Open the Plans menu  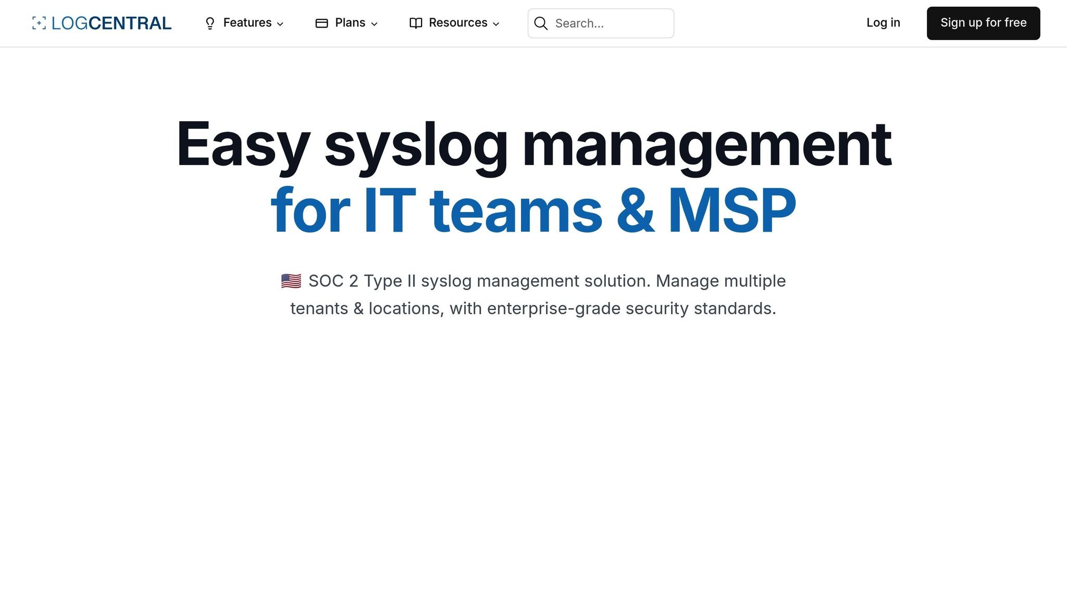pyautogui.click(x=350, y=23)
